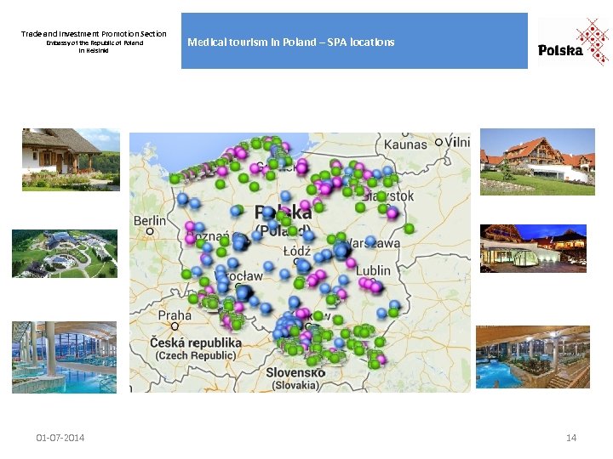The height and width of the screenshot is (459, 613).
Task: Click the 'in Helsinki' header text
Action: point(94,51)
